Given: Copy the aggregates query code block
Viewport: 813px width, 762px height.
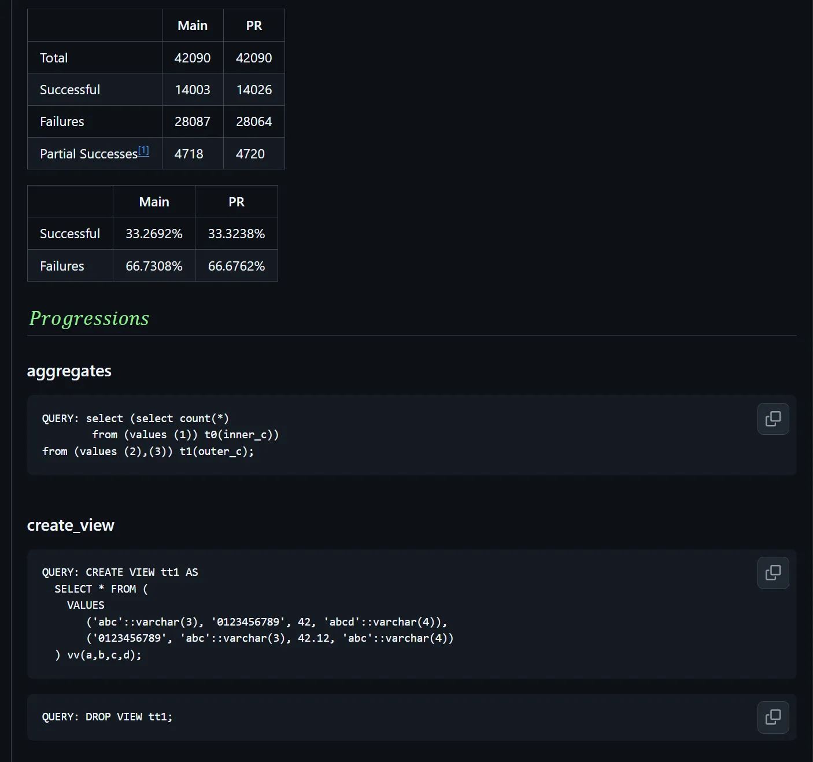Looking at the screenshot, I should [x=773, y=419].
